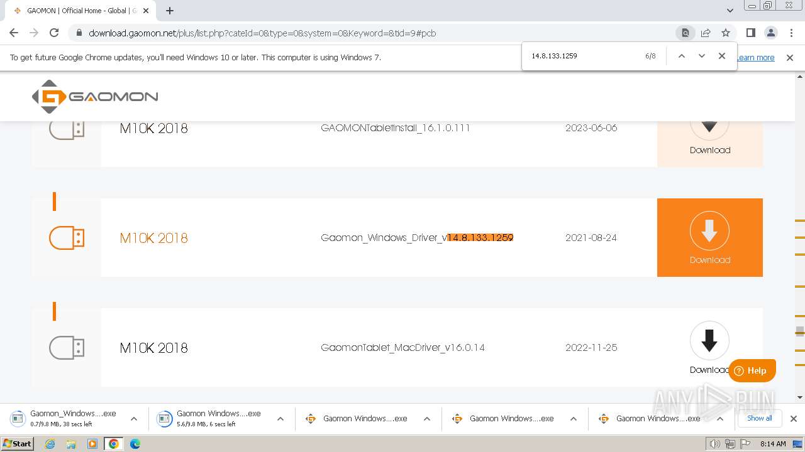Close the downloads shelf
This screenshot has height=452, width=805.
point(794,419)
